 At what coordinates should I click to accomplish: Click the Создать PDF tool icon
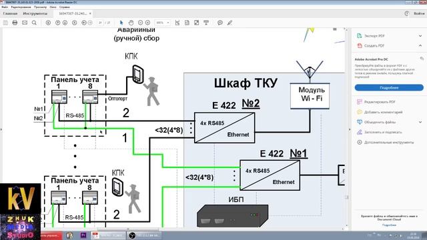(x=360, y=46)
